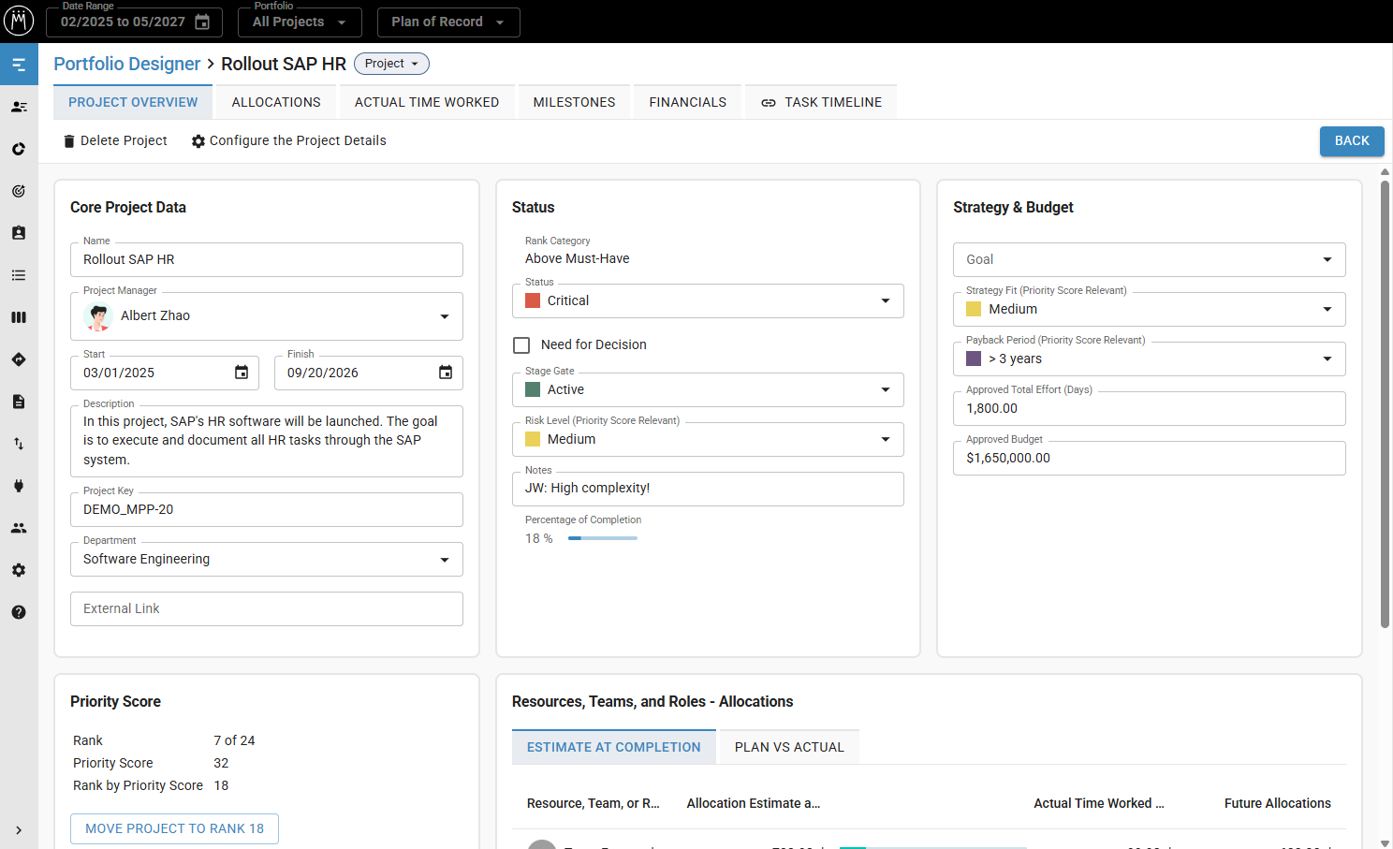Click Move Project to Rank 18
Viewport: 1393px width, 849px height.
tap(174, 828)
